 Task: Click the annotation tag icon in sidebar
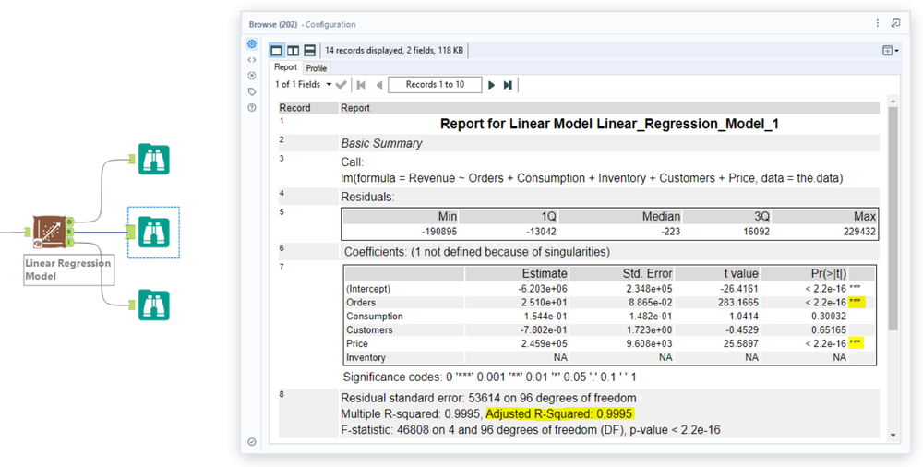[x=252, y=92]
